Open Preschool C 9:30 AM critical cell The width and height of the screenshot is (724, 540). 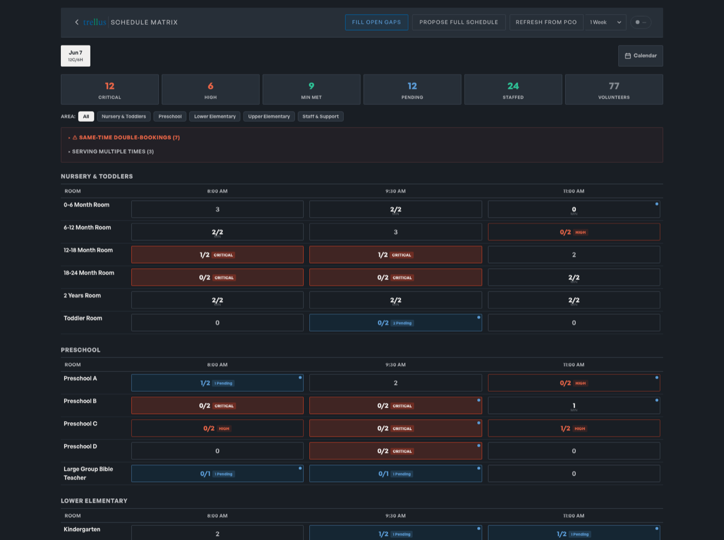click(x=395, y=429)
